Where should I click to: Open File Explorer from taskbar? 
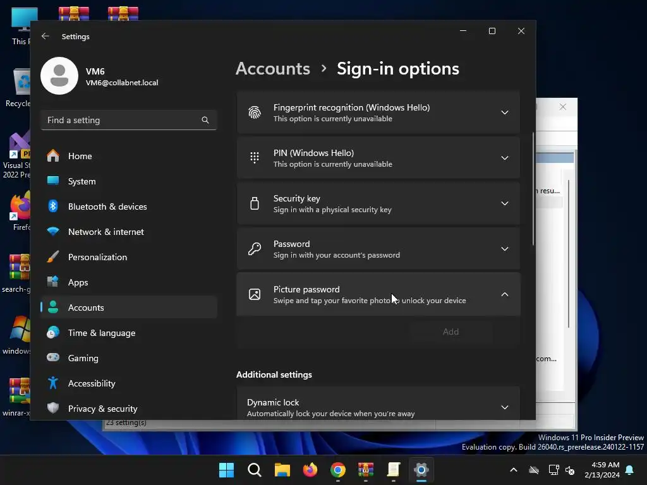[x=282, y=470]
